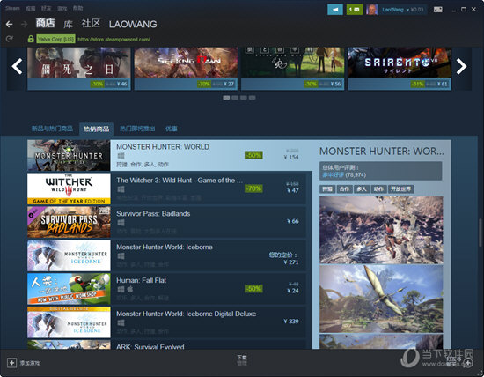The width and height of the screenshot is (484, 377).
Task: Open the 商店 store section
Action: 45,23
